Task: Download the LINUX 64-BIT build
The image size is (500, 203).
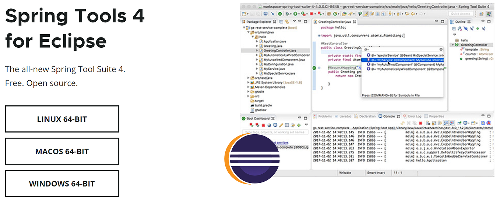Action: (62, 119)
